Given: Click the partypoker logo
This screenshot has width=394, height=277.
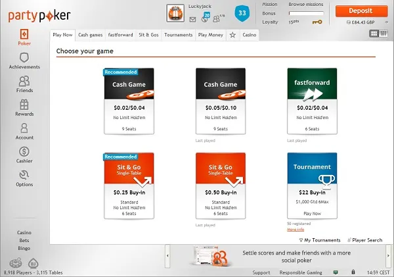Looking at the screenshot, I should (39, 16).
